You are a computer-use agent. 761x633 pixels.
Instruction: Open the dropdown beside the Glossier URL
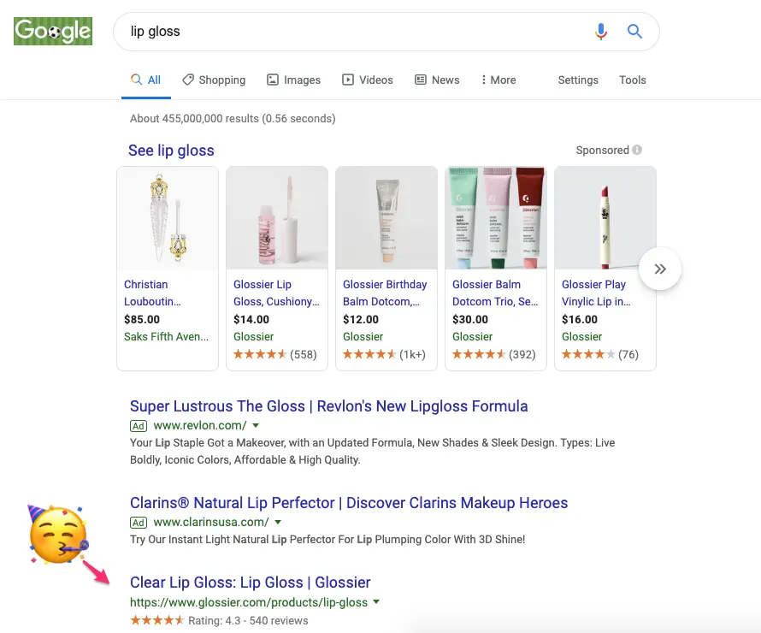[375, 601]
